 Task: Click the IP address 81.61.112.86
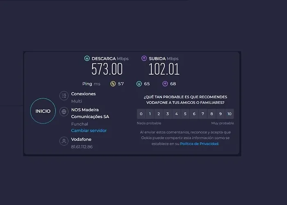pos(82,147)
